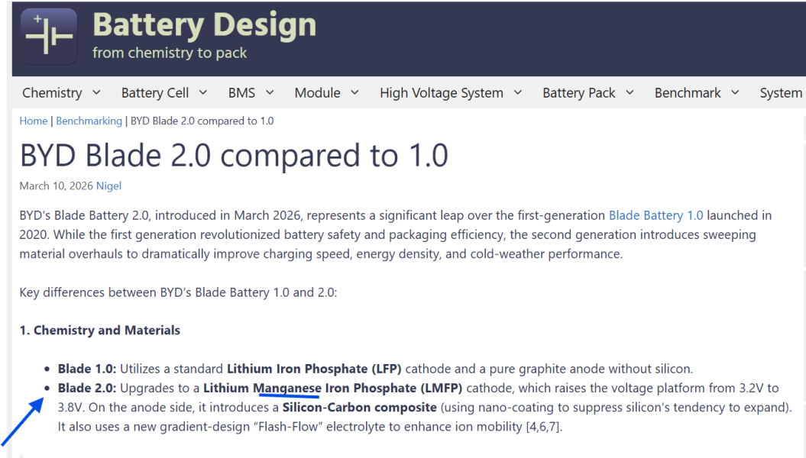
Task: Click the Battery Design site title
Action: (204, 25)
